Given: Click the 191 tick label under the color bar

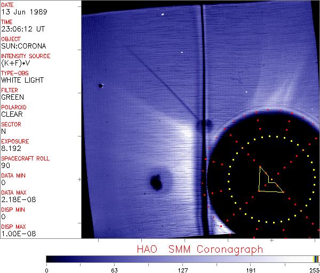Looking at the screenshot, I should tap(251, 269).
